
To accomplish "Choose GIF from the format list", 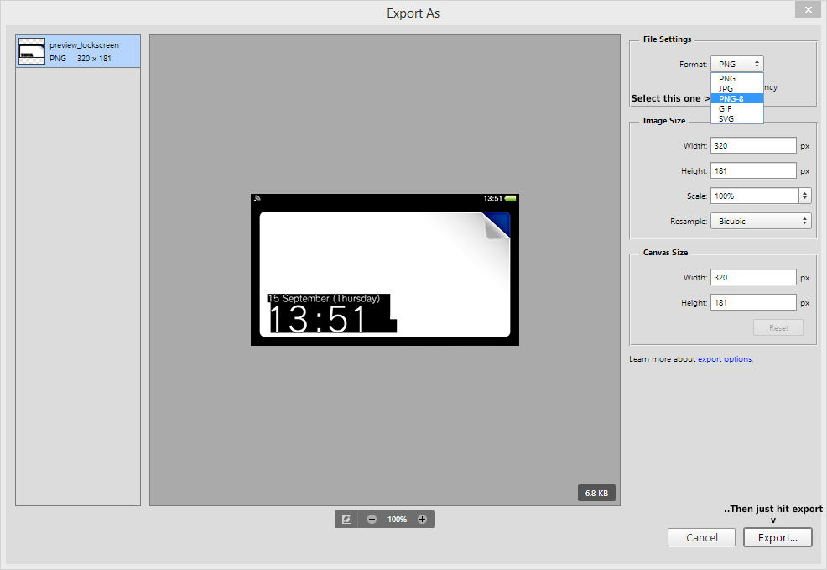I will pyautogui.click(x=736, y=109).
